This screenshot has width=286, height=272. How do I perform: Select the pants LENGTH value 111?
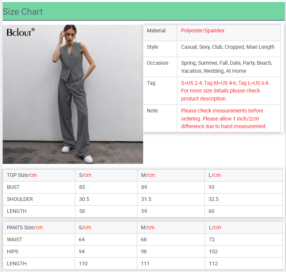click(146, 264)
